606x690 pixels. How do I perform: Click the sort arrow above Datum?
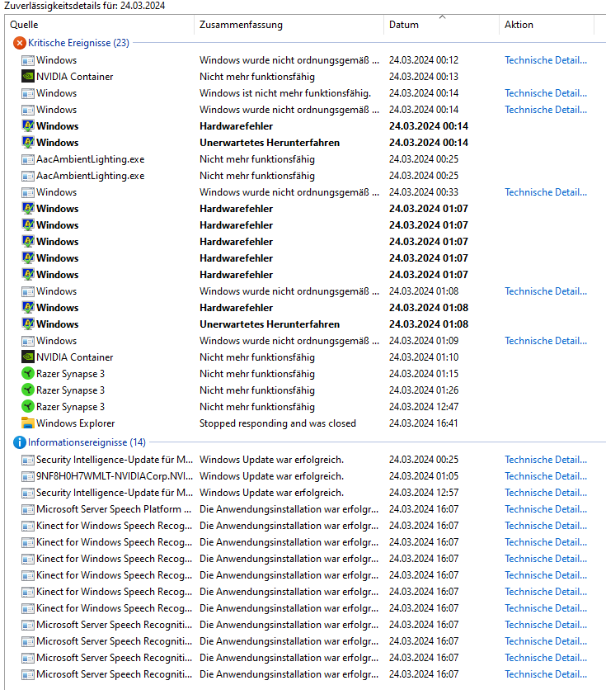coord(443,17)
